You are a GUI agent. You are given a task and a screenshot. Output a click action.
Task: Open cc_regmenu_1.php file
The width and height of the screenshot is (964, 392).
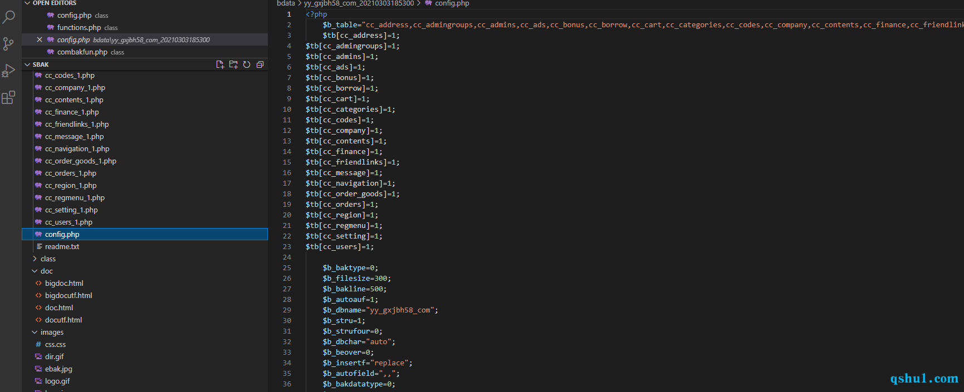145,197
